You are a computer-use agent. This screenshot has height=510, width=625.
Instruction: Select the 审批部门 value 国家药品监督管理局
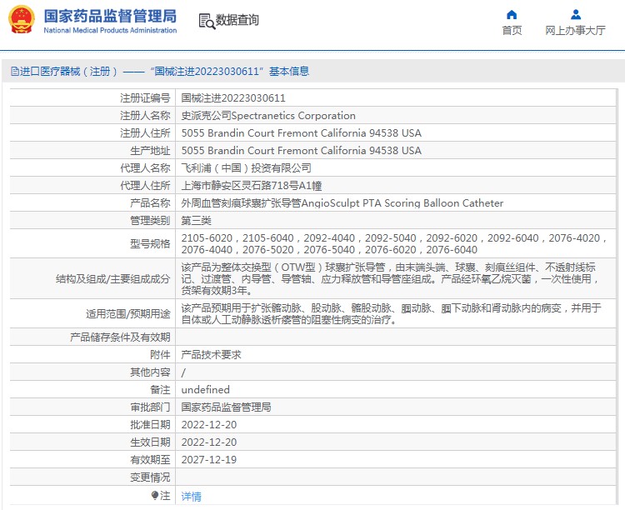[x=226, y=407]
